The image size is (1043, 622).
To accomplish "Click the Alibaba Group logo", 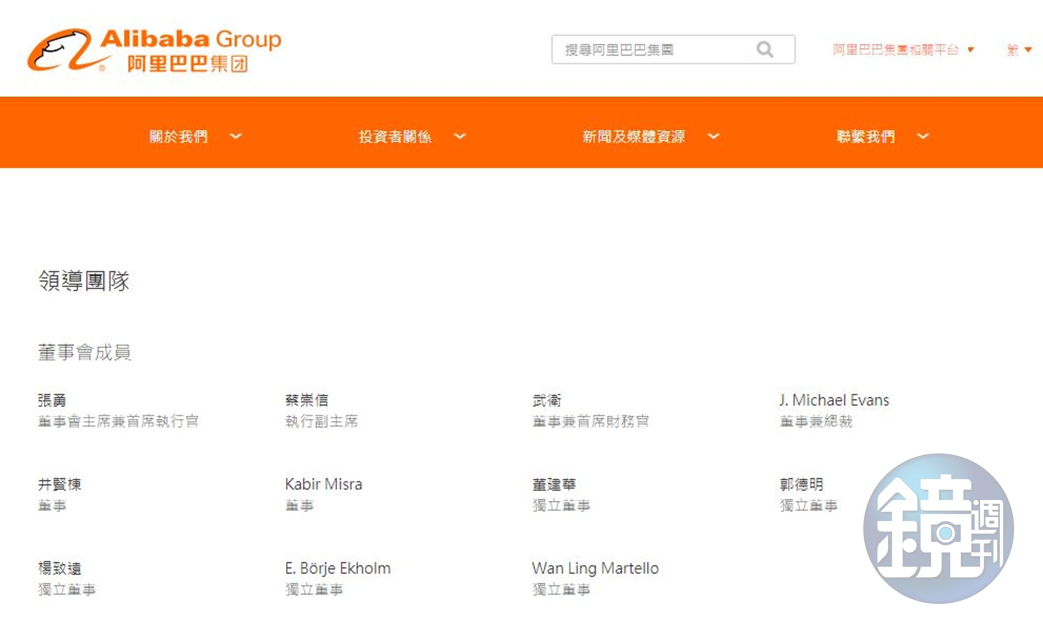I will [x=154, y=50].
